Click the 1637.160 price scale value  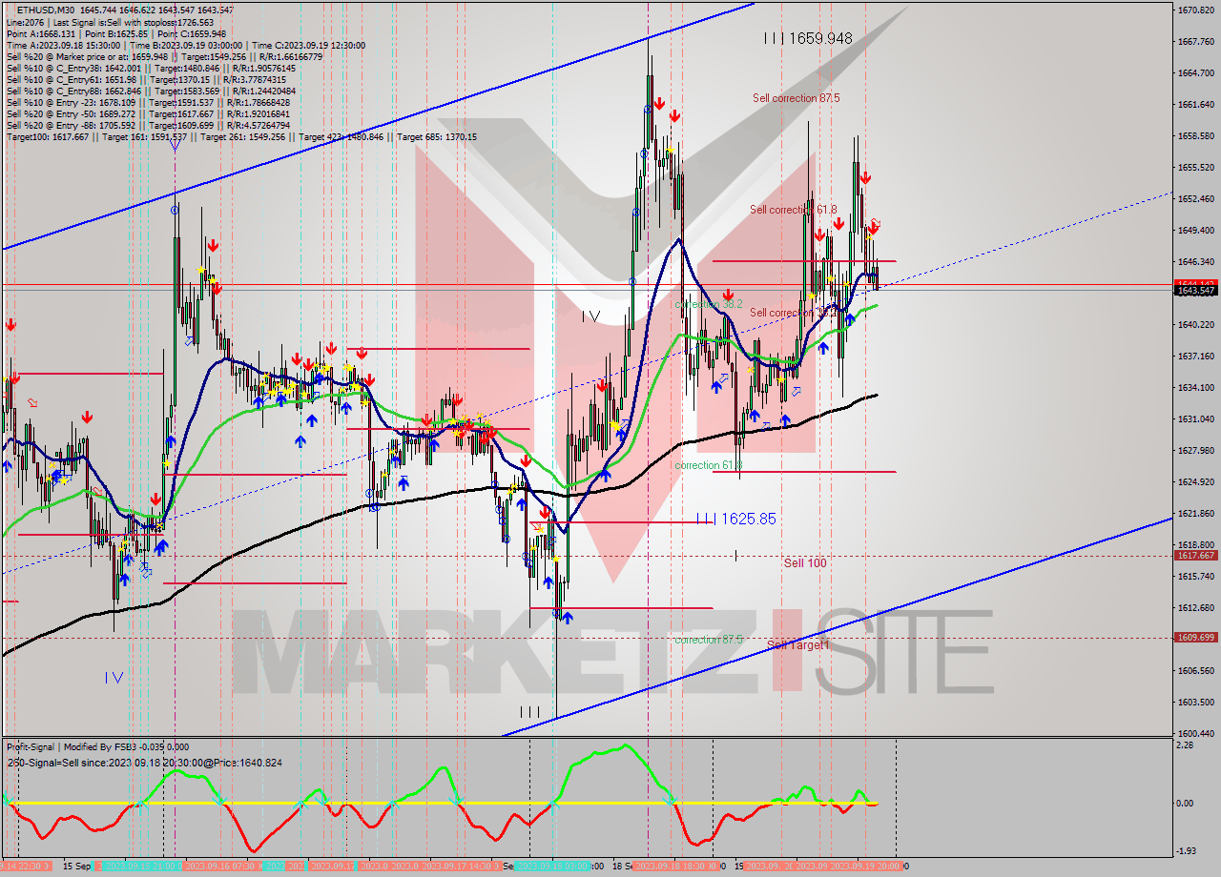1195,356
